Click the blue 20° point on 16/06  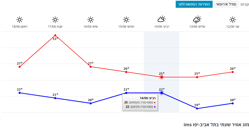[91, 103]
